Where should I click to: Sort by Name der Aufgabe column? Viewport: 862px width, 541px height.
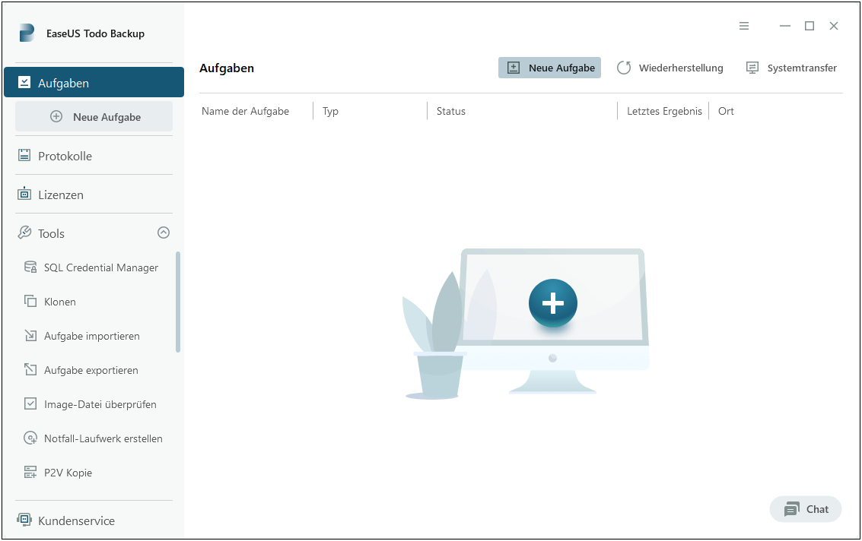pyautogui.click(x=245, y=111)
